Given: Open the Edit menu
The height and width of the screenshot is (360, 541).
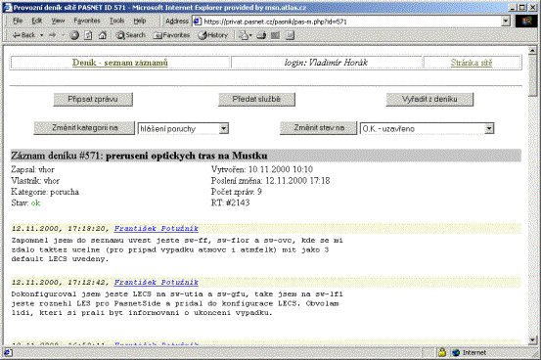Looking at the screenshot, I should coord(37,21).
